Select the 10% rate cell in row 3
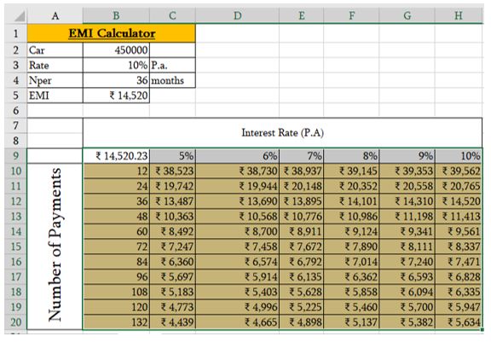This screenshot has height=342, width=491. pos(116,65)
